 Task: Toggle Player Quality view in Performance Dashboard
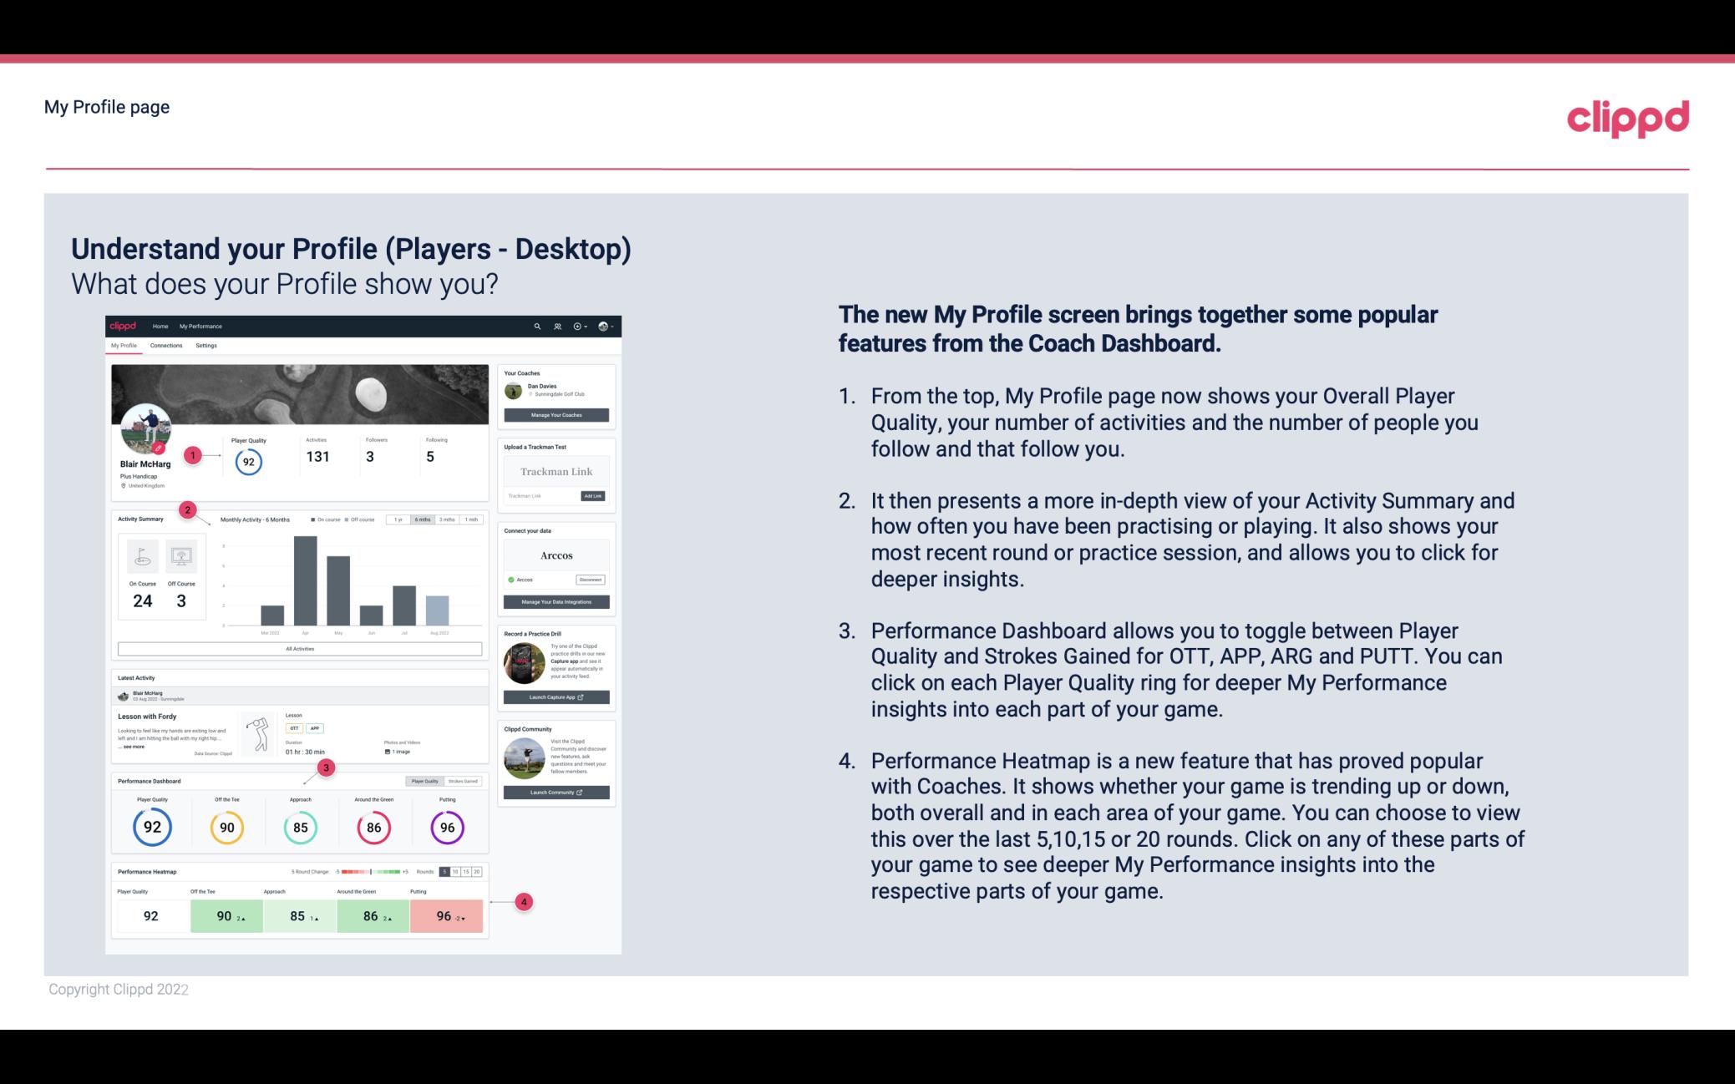(x=426, y=781)
